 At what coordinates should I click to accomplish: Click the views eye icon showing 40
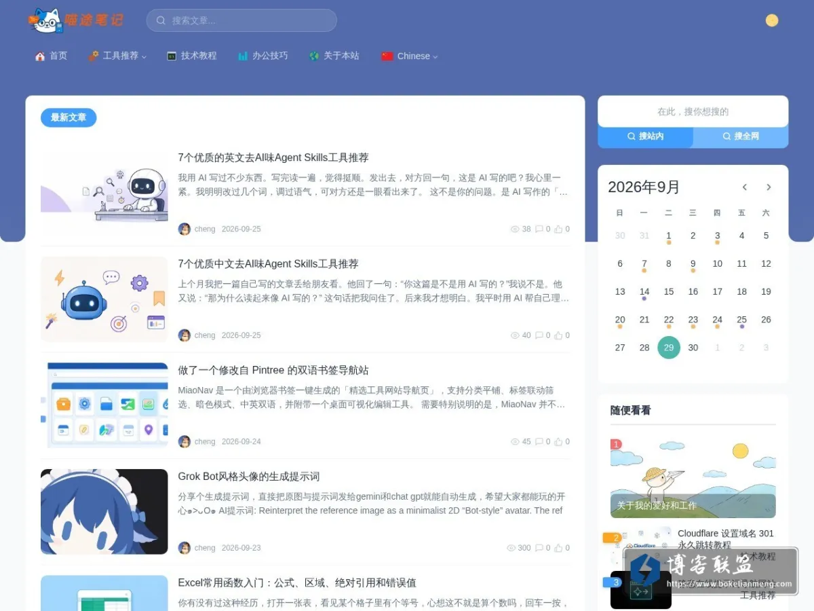click(x=515, y=335)
